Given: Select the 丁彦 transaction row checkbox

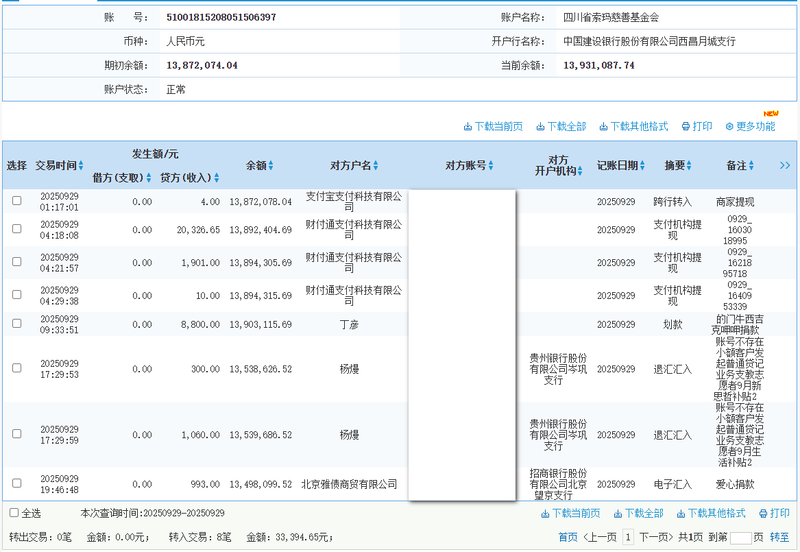Looking at the screenshot, I should tap(17, 324).
